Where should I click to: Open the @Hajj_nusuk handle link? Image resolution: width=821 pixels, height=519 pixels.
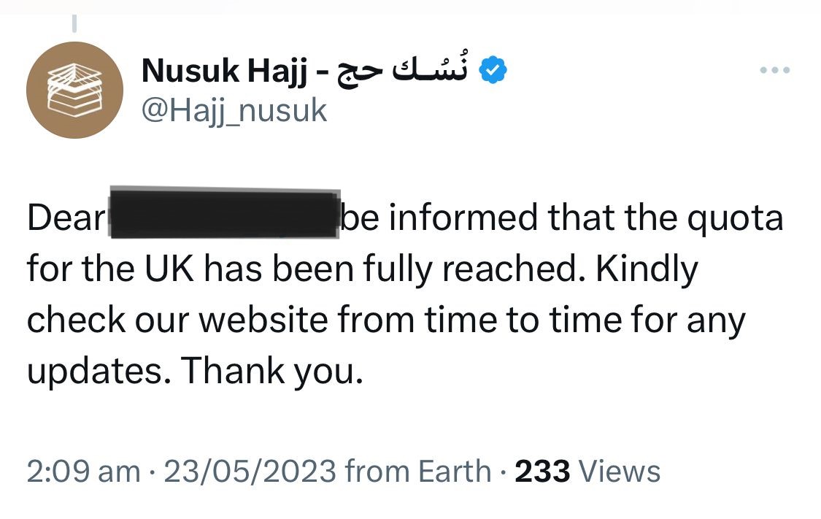click(x=234, y=111)
